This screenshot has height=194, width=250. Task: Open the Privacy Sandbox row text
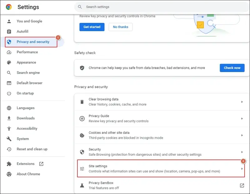(104, 185)
